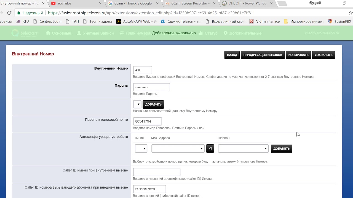Open the MAC Адреса dropdown

coord(178,148)
